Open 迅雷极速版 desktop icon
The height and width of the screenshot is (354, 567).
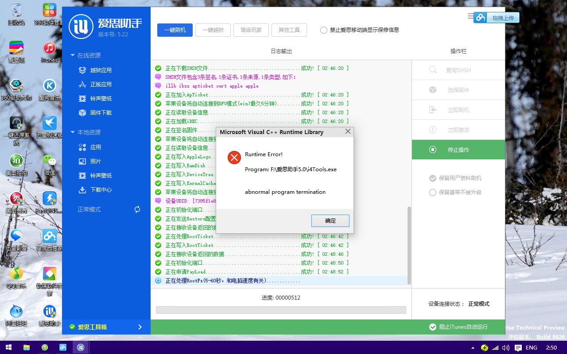49,127
